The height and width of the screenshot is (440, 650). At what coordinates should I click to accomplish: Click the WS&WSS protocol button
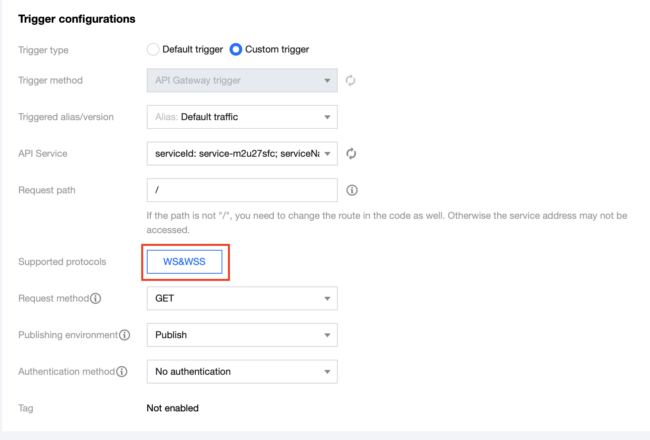(x=185, y=262)
